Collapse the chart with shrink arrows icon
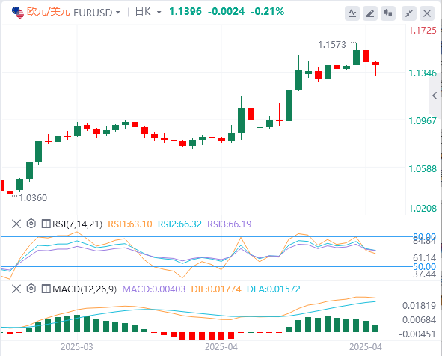The image size is (442, 356). click(x=409, y=13)
